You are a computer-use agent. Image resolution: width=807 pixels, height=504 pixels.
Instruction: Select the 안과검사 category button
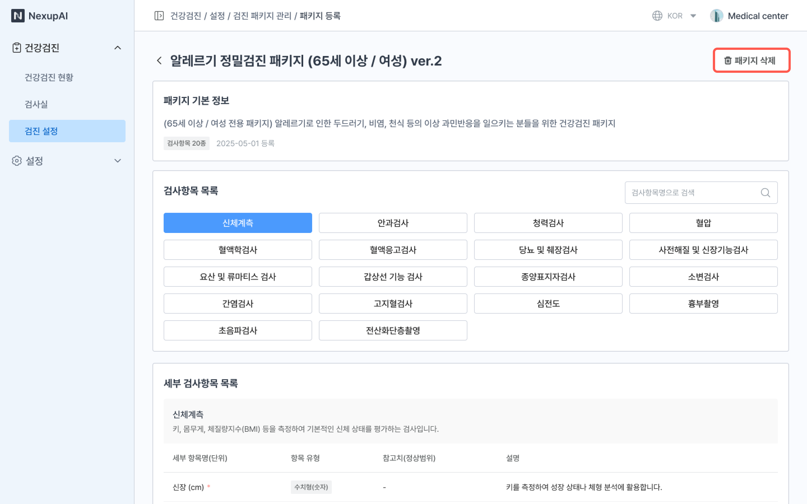tap(393, 223)
